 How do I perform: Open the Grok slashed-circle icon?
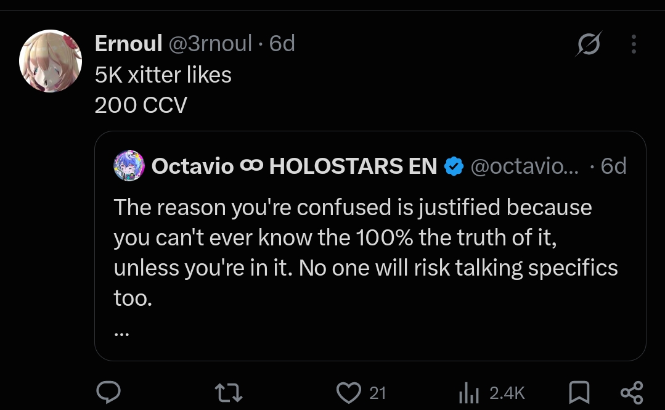(589, 44)
